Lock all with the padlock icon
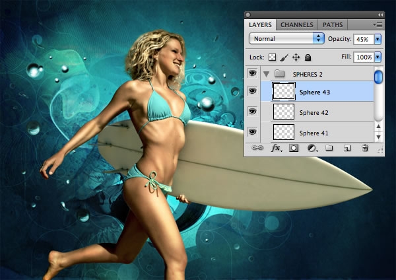 point(308,57)
